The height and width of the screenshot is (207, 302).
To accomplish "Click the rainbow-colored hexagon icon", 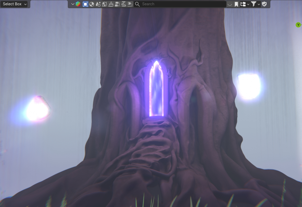I will click(78, 4).
